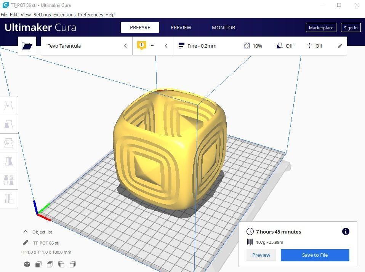Select the Rotate tool in left toolbar
Viewport: 365px width, 272px height.
tap(9, 143)
